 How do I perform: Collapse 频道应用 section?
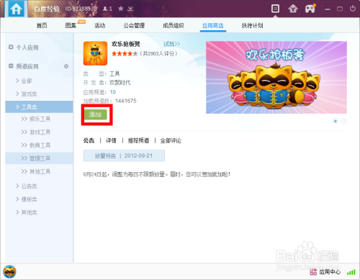click(x=11, y=66)
